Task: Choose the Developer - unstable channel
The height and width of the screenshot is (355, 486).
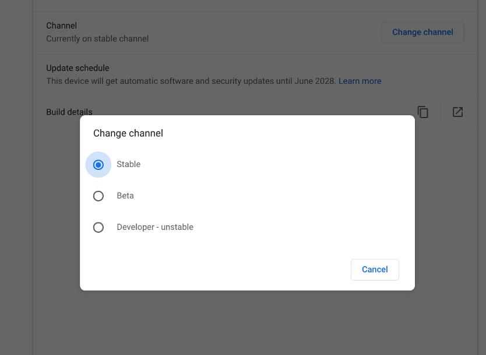Action: [x=98, y=227]
